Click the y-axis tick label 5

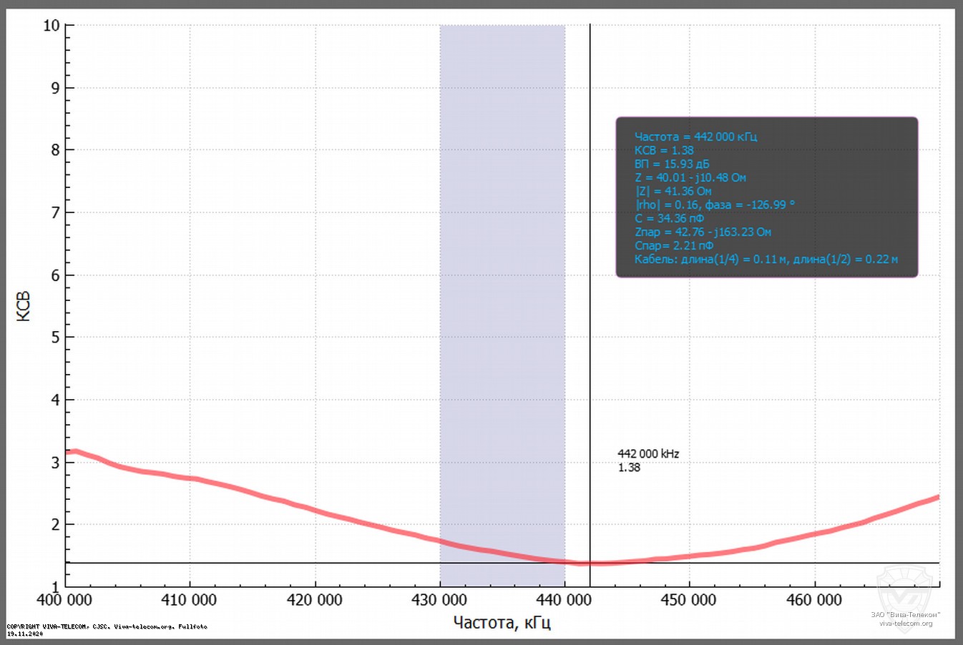pos(55,338)
